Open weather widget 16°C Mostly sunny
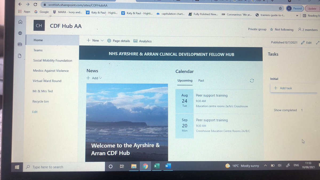The height and width of the screenshot is (180, 320). click(x=242, y=166)
